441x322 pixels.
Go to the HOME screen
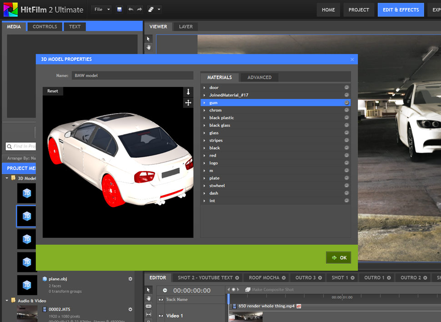(328, 10)
